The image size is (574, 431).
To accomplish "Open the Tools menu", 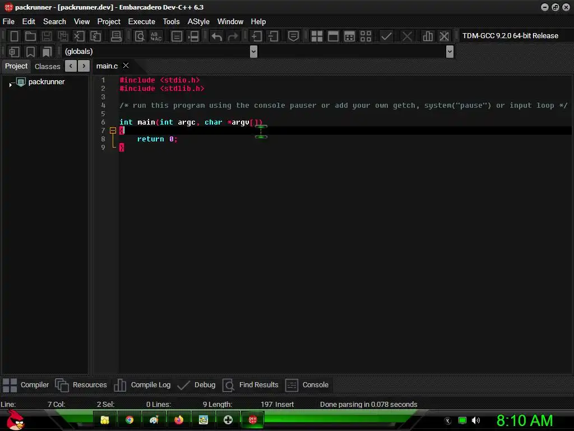I will click(172, 22).
